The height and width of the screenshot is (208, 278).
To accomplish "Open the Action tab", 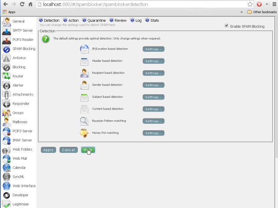I will pos(71,20).
